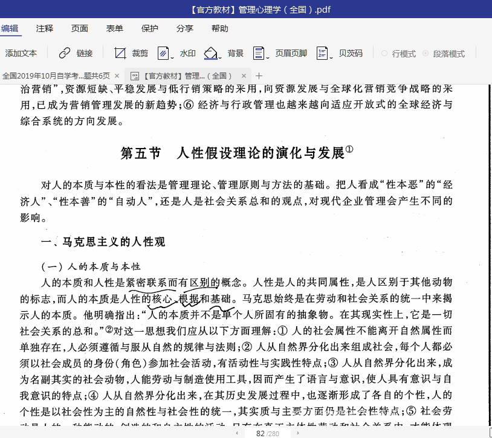The height and width of the screenshot is (438, 492).
Task: Switch to the 全国2019年10月自学考 document tab
Action: tap(56, 76)
